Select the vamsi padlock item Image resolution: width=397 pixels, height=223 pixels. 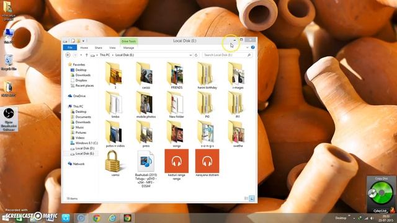(115, 163)
